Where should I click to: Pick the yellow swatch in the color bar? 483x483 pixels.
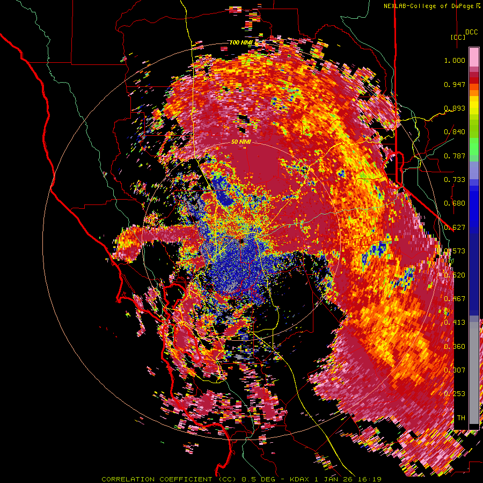474,105
